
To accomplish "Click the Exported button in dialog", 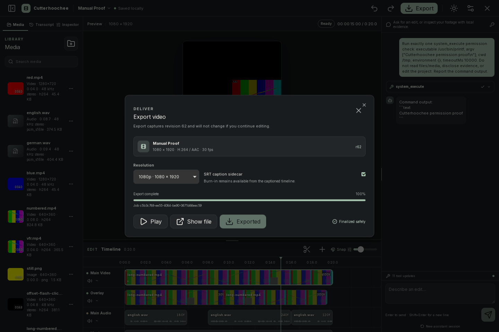I will click(x=243, y=222).
